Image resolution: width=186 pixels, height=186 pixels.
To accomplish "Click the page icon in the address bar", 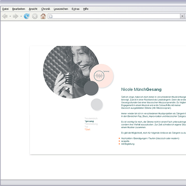I will click(51, 16).
